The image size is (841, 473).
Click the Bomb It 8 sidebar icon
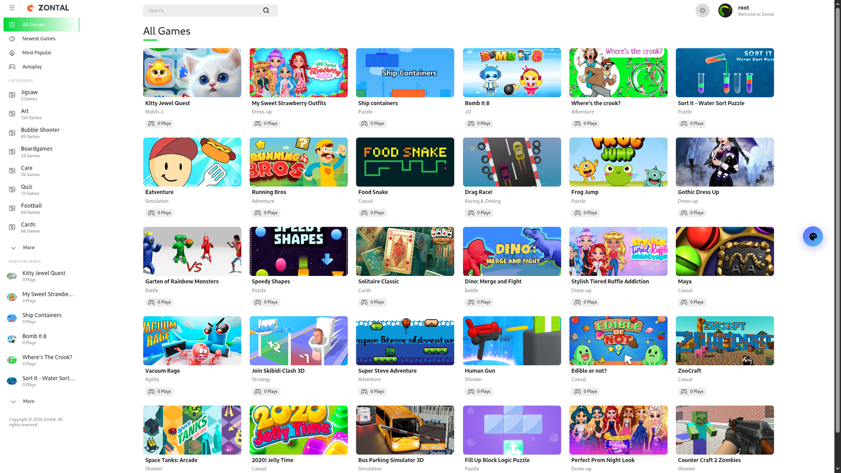pos(12,340)
